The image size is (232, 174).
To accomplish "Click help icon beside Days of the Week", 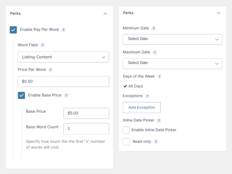I will [x=159, y=76].
